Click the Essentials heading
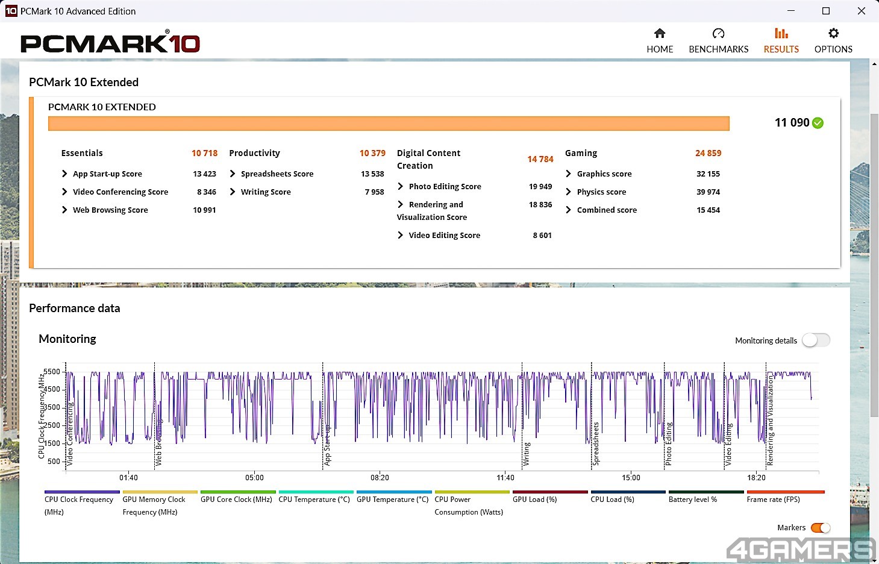Screen dimensions: 879x564 pos(82,153)
